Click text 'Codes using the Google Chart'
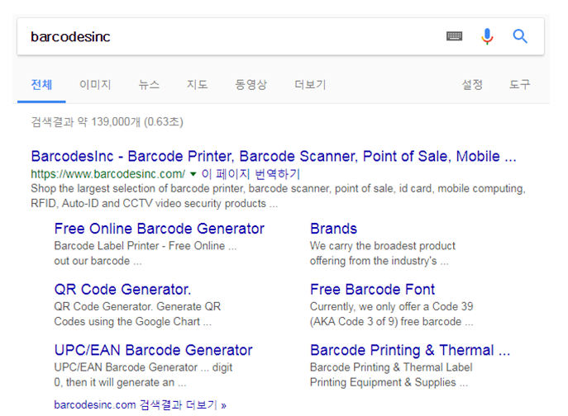568x416 pixels. [127, 322]
